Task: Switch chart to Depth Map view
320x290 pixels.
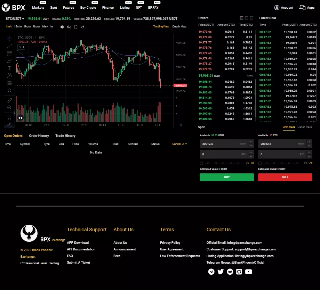Action: (179, 26)
